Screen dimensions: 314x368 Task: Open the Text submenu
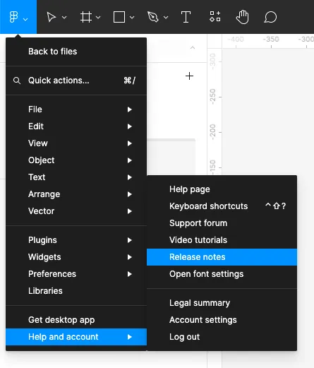tap(76, 177)
